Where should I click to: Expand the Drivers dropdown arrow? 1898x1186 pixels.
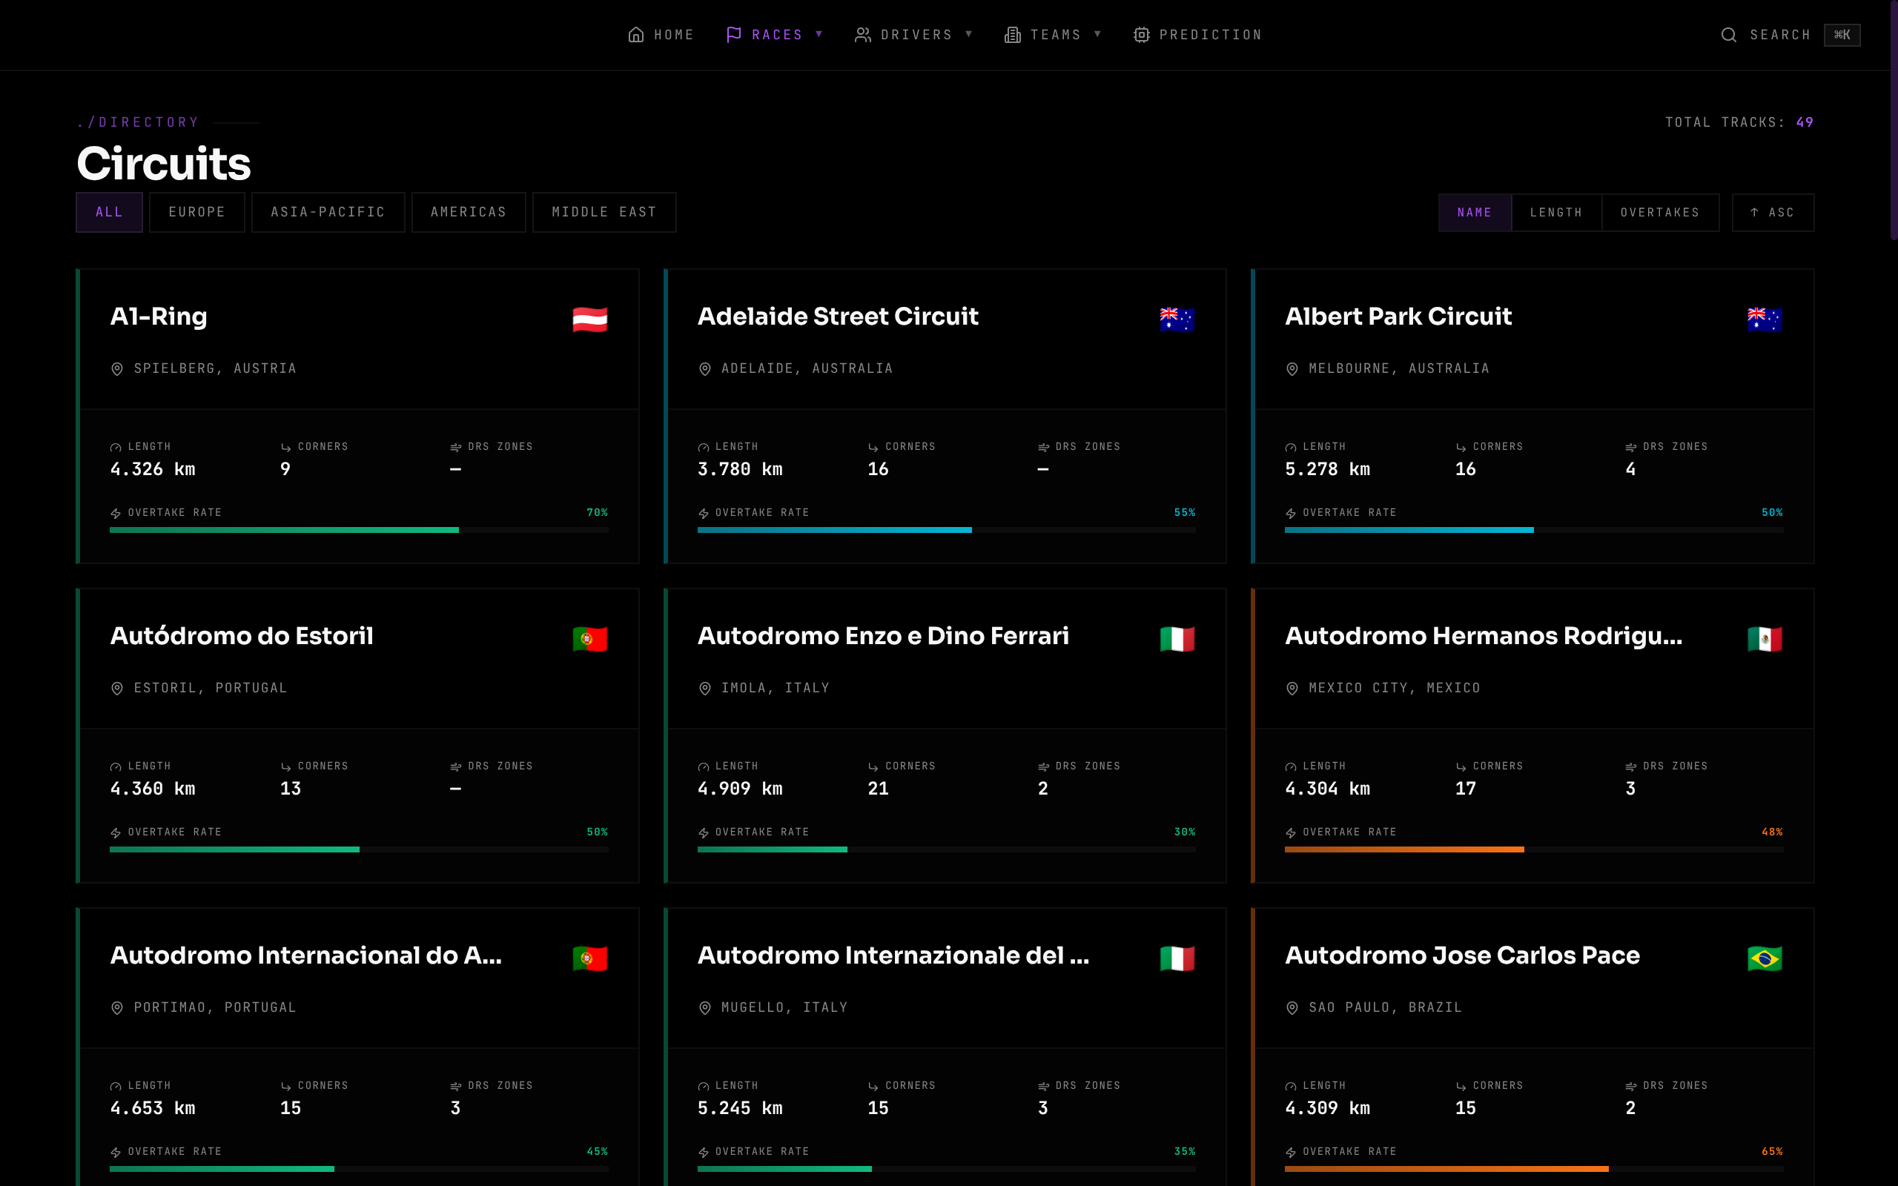[968, 34]
